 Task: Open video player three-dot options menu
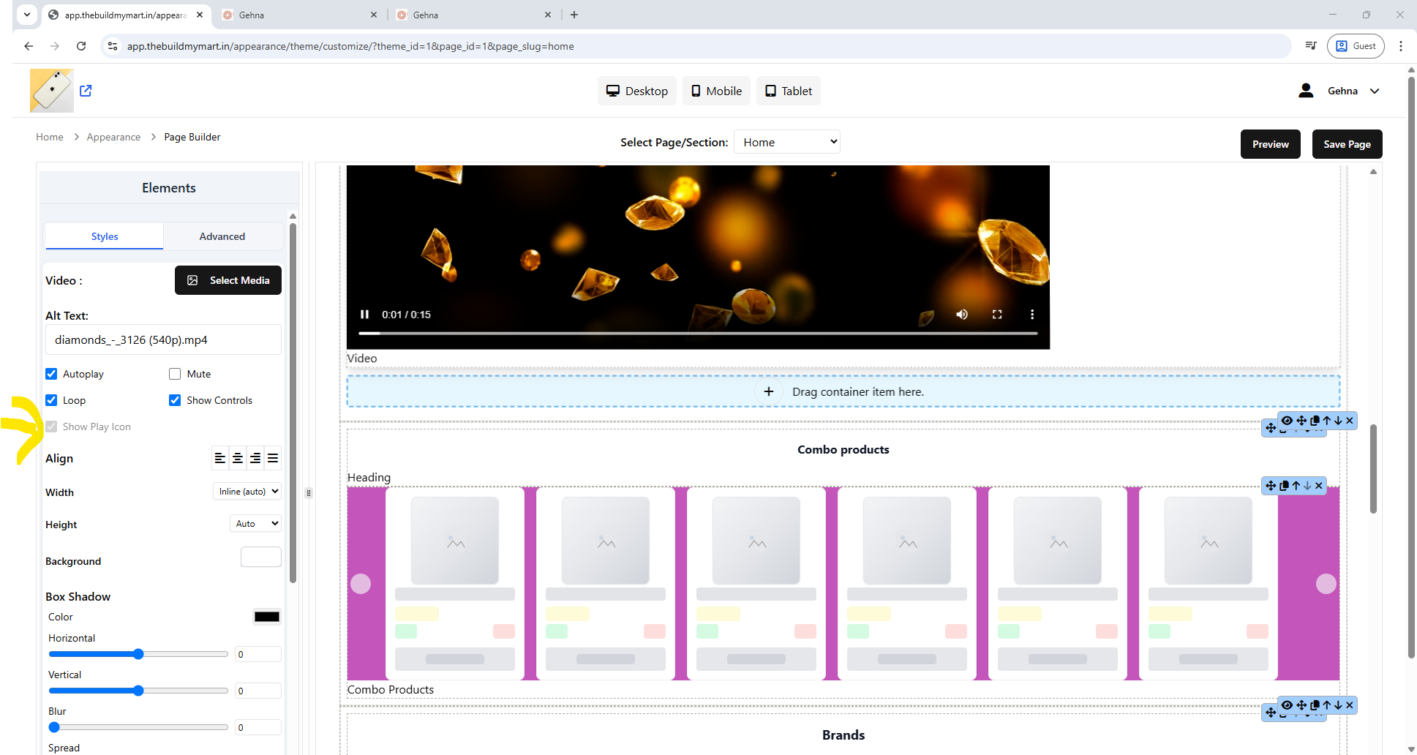tap(1032, 315)
